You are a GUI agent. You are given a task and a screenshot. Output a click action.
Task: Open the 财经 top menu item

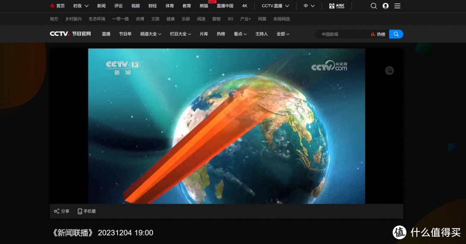tap(152, 6)
